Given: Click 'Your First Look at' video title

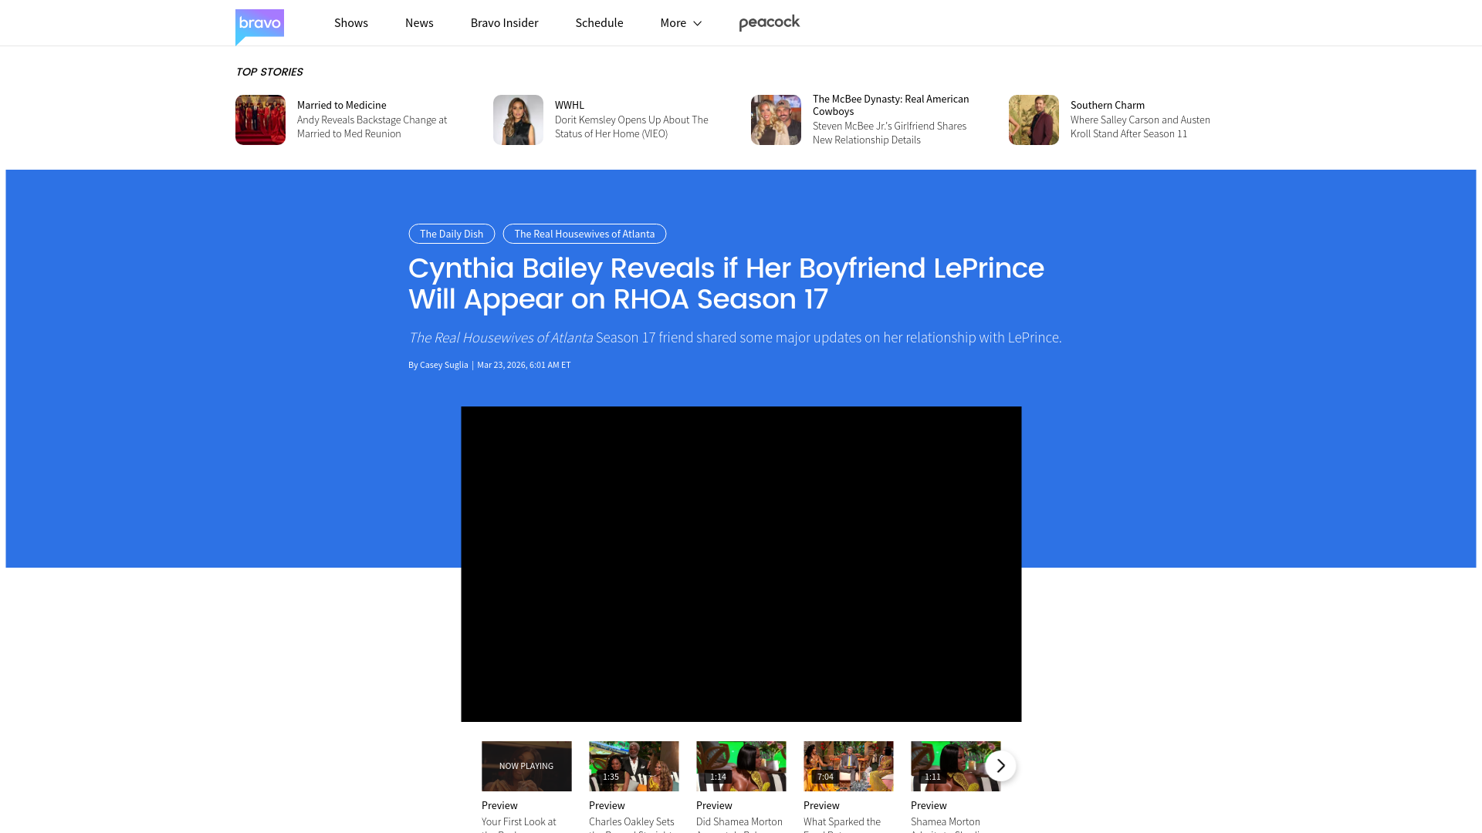Looking at the screenshot, I should (x=519, y=822).
